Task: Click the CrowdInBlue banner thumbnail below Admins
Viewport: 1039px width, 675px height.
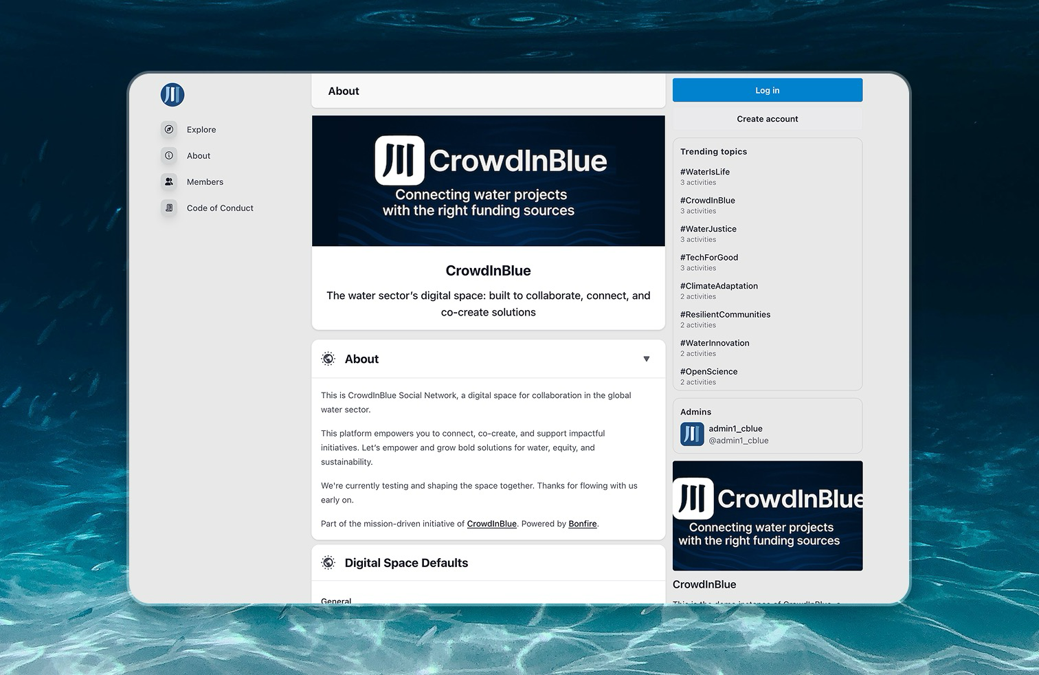Action: (x=767, y=516)
